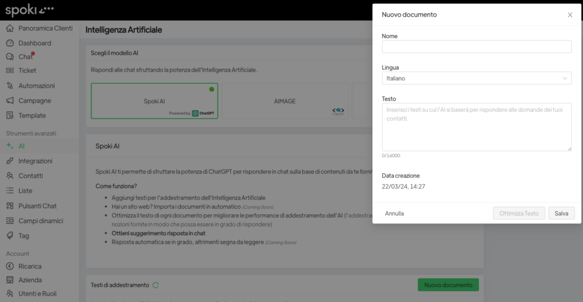Image resolution: width=583 pixels, height=302 pixels.
Task: Click the Ricarica euro icon
Action: coord(10,266)
